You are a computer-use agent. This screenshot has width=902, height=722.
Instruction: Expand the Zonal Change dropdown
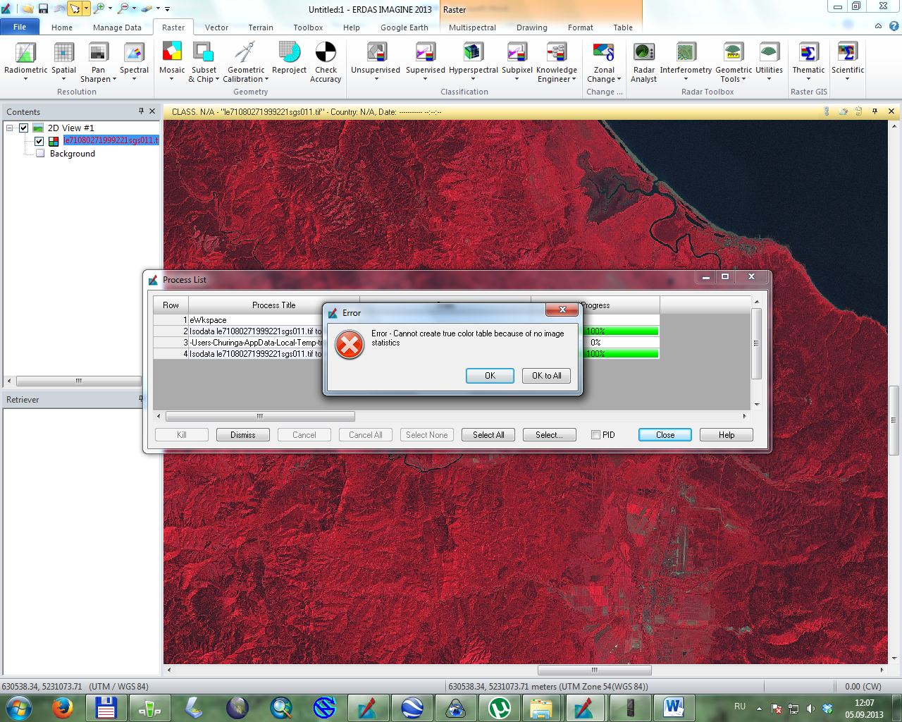[x=604, y=79]
